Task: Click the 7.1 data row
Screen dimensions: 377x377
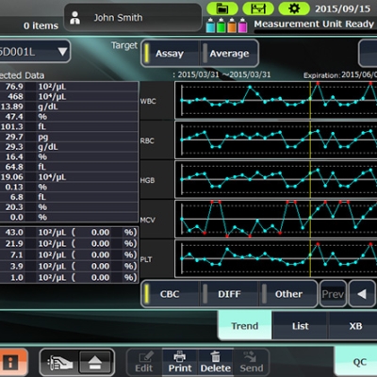Action: coord(69,254)
